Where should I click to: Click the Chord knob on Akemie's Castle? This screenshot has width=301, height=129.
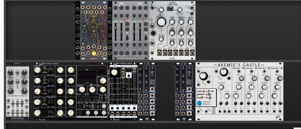[227, 96]
